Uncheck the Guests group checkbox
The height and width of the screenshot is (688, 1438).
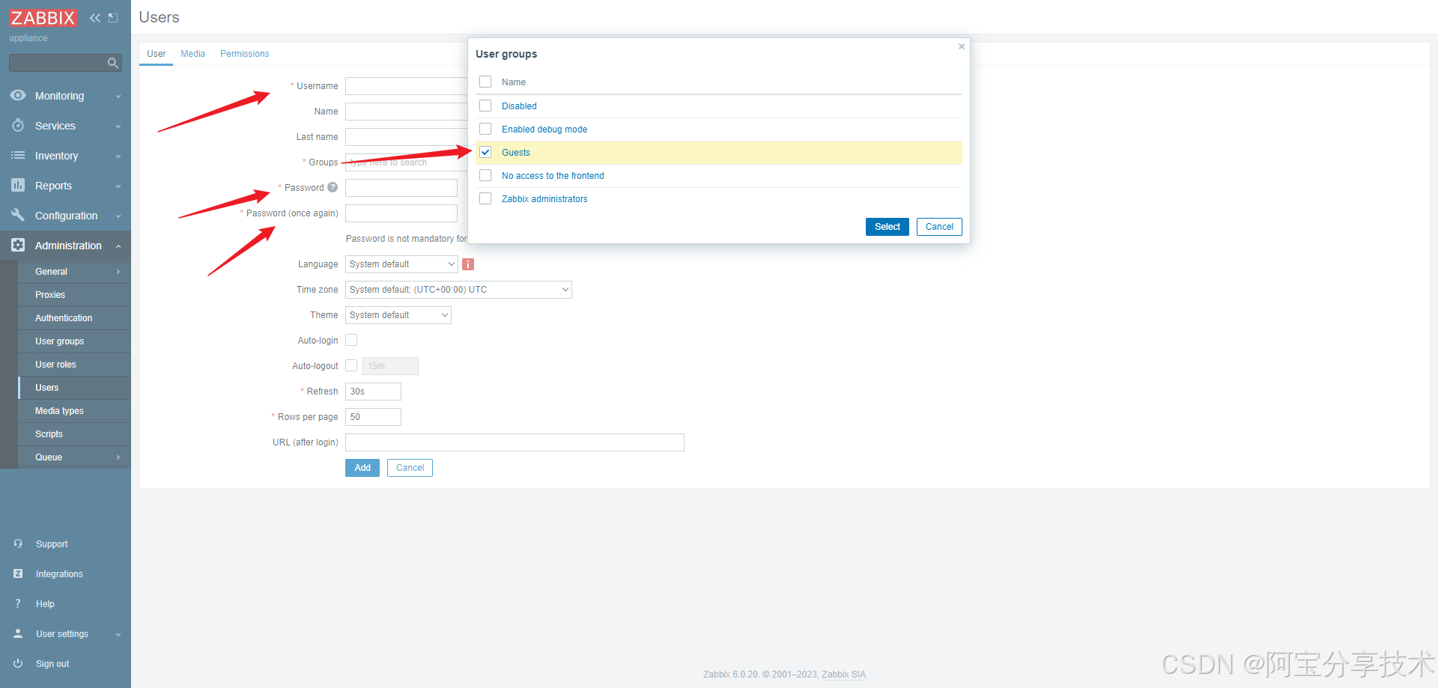485,152
